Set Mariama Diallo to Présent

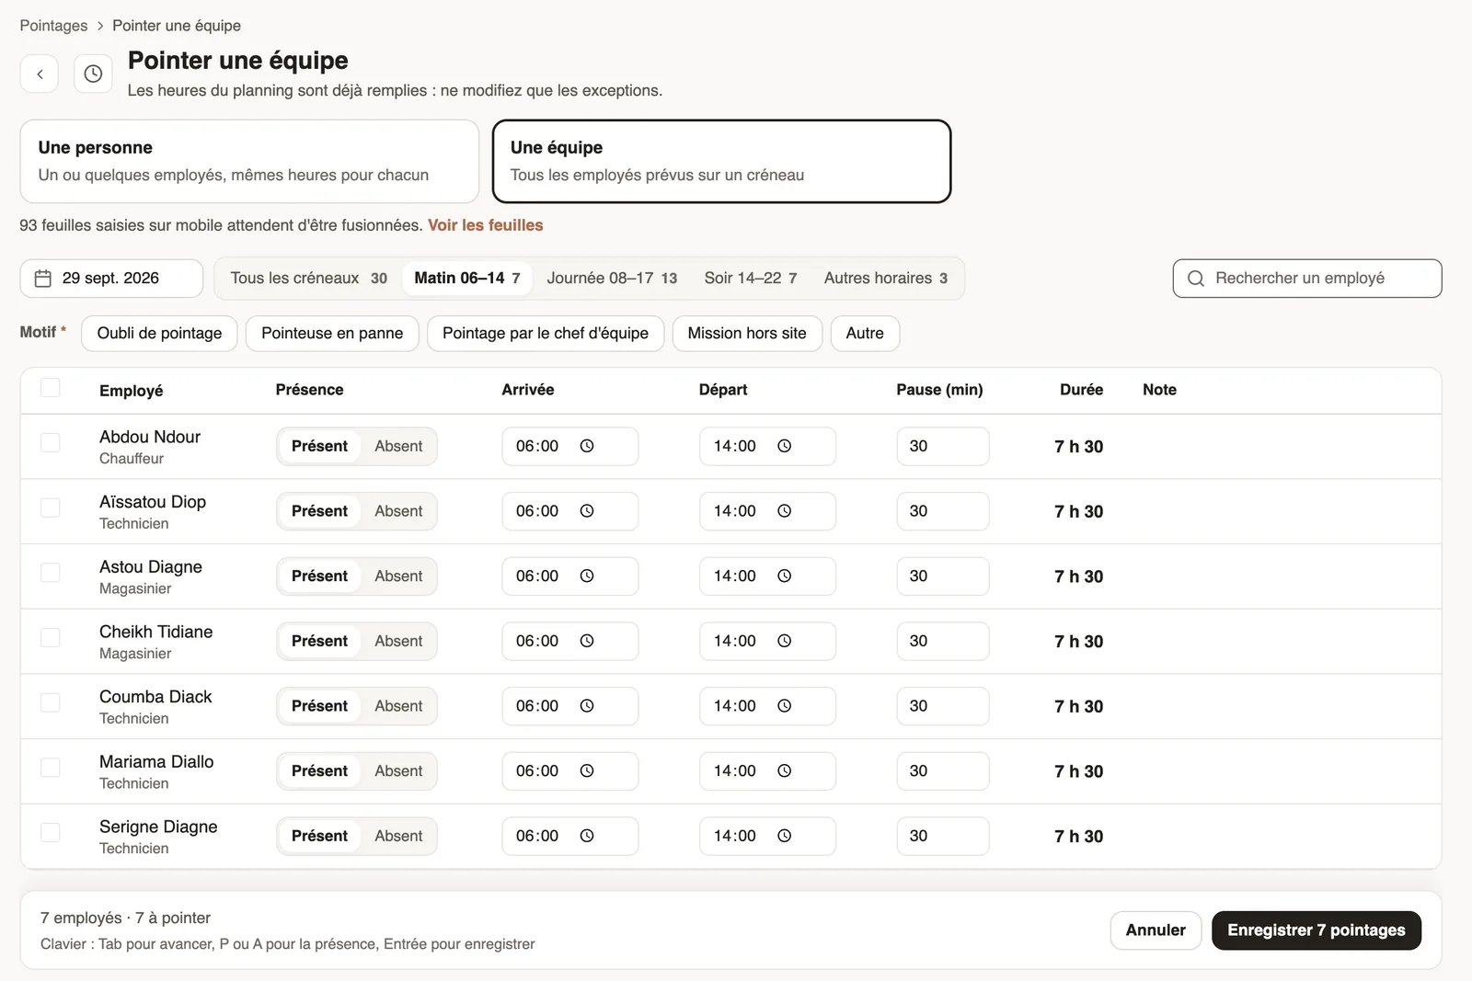[319, 771]
